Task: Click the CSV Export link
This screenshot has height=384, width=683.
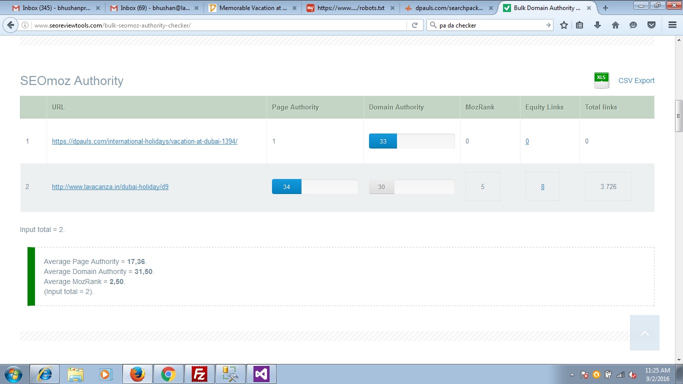Action: (x=636, y=80)
